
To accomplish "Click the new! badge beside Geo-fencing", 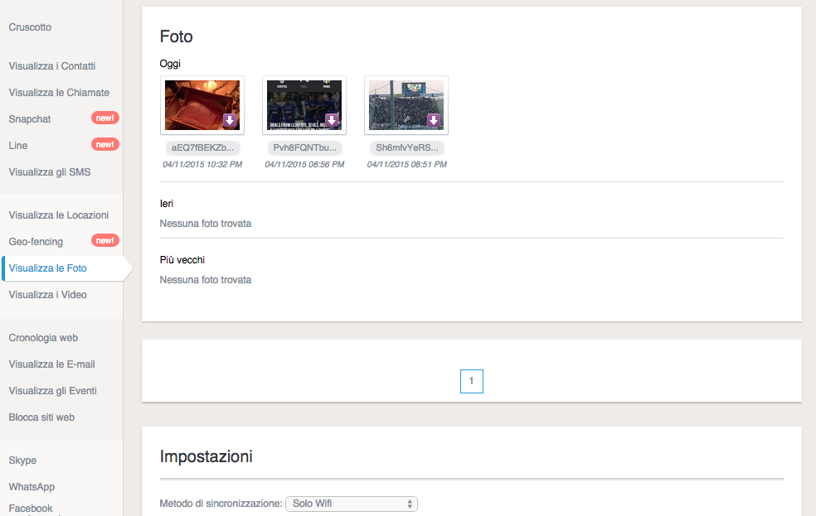I will [105, 241].
